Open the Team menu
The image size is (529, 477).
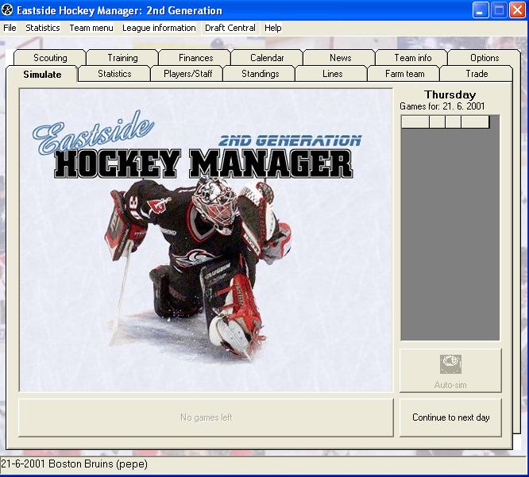91,28
